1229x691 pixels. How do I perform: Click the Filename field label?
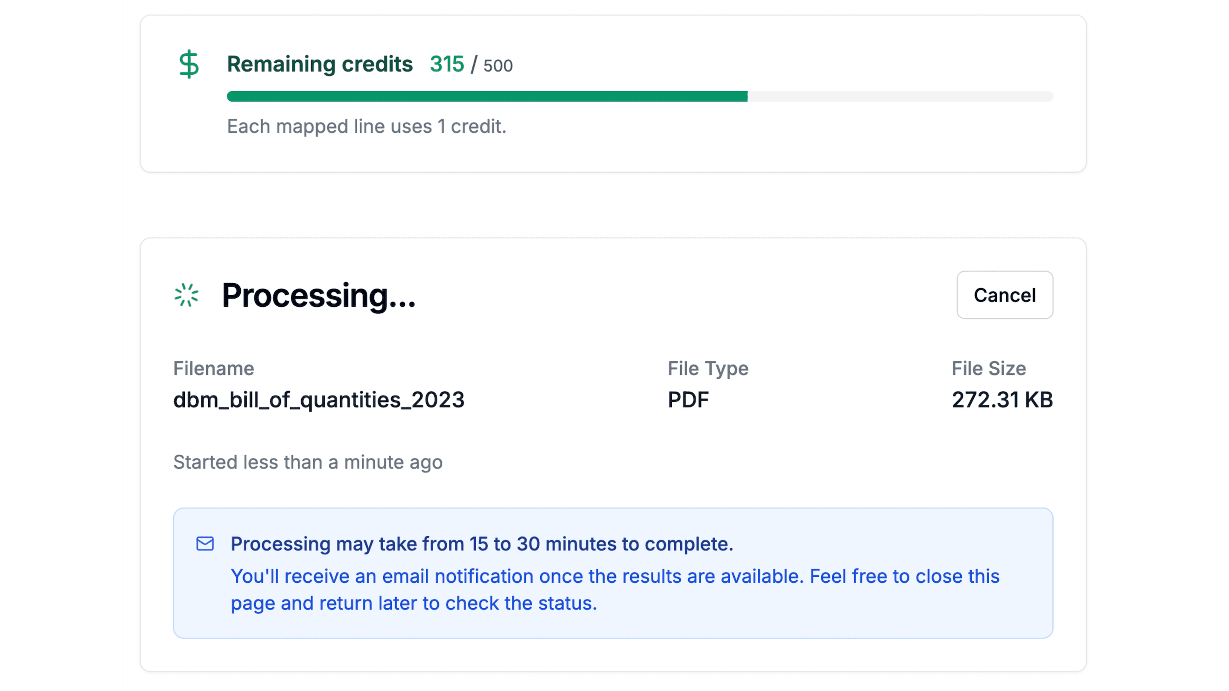(x=213, y=368)
